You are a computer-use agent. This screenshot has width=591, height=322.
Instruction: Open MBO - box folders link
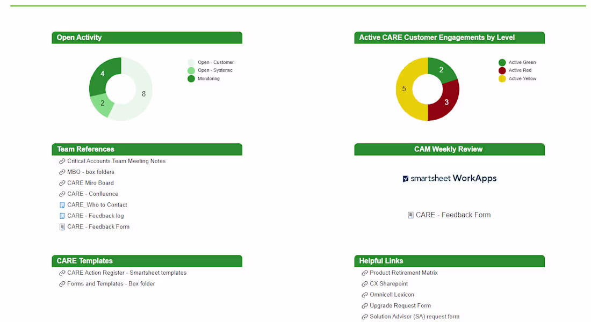[90, 172]
